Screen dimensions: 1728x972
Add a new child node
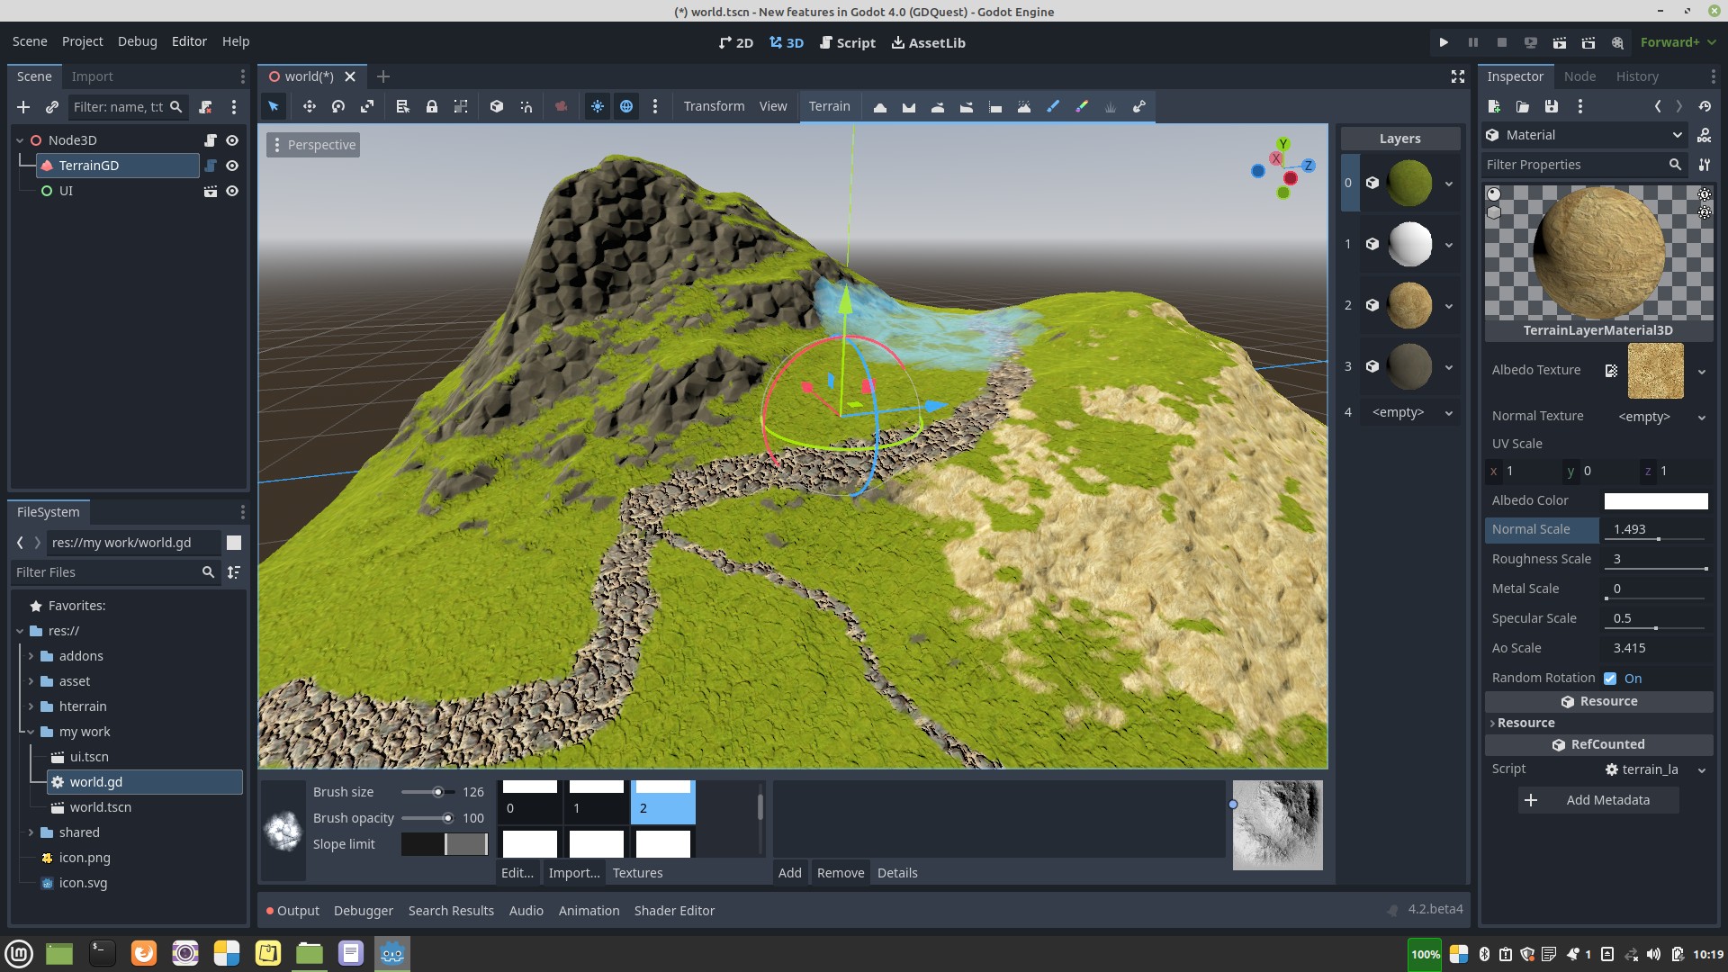[23, 107]
